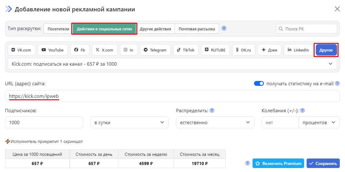The image size is (345, 172).
Task: Open the естественно distribution dropdown
Action: pos(215,122)
